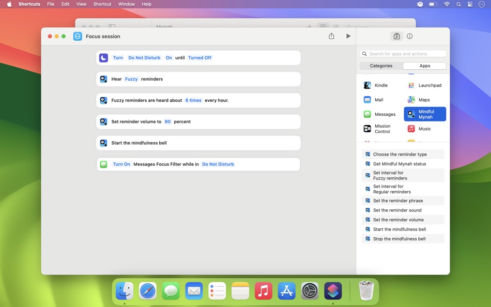Screen dimensions: 491x307
Task: Open the shortcut details info icon
Action: point(409,36)
